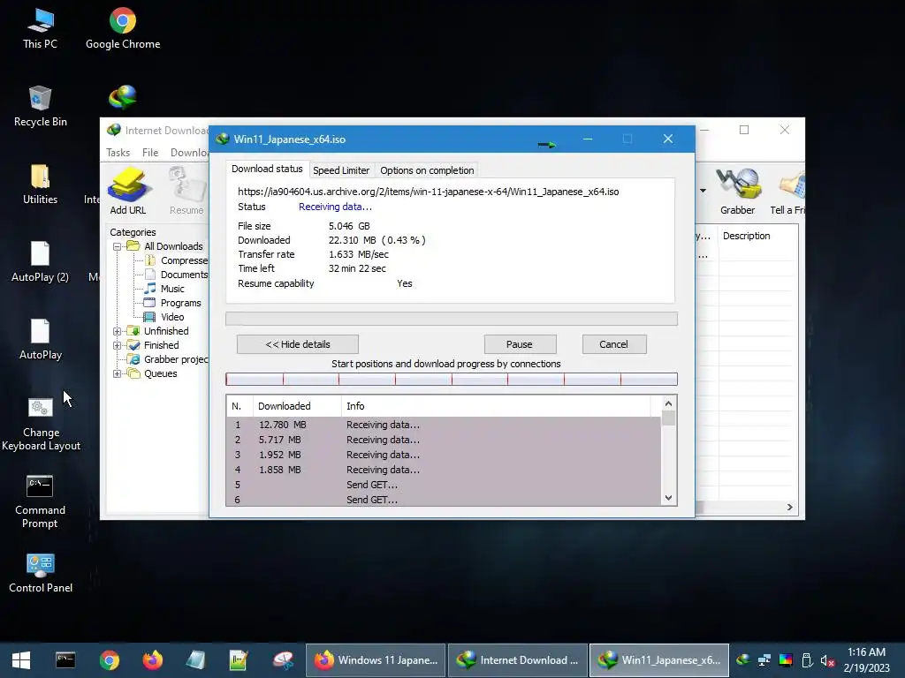905x678 pixels.
Task: Click connections list scroll up arrow
Action: pos(668,403)
